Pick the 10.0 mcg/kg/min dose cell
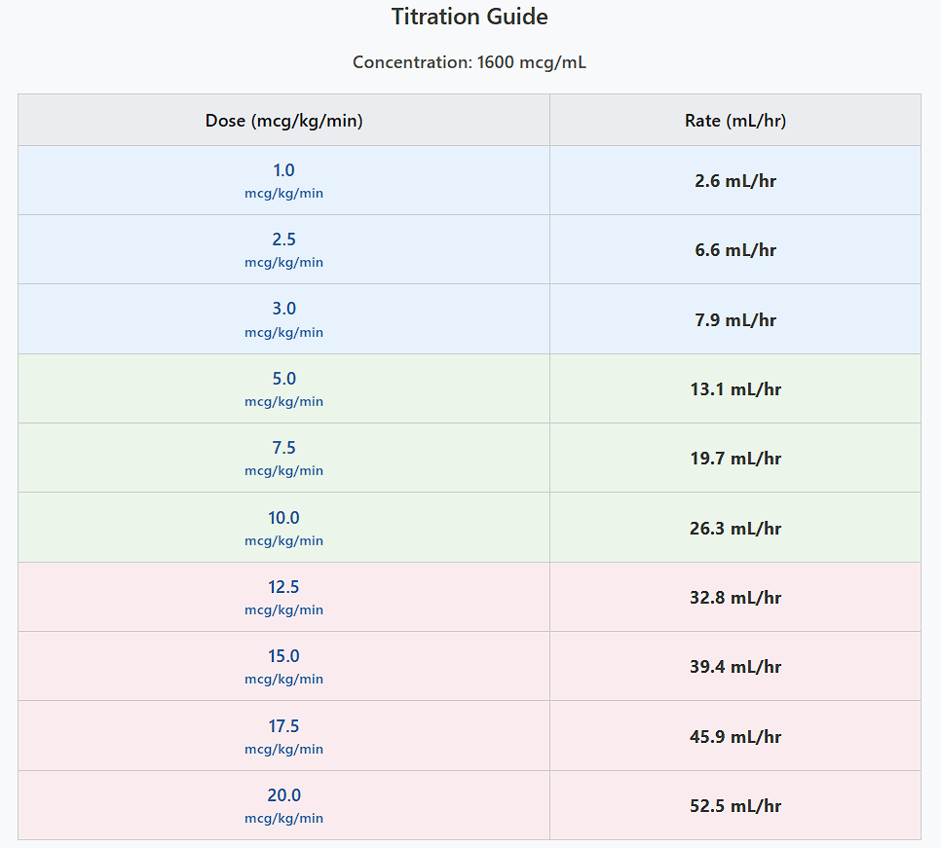The image size is (941, 848). (x=283, y=527)
